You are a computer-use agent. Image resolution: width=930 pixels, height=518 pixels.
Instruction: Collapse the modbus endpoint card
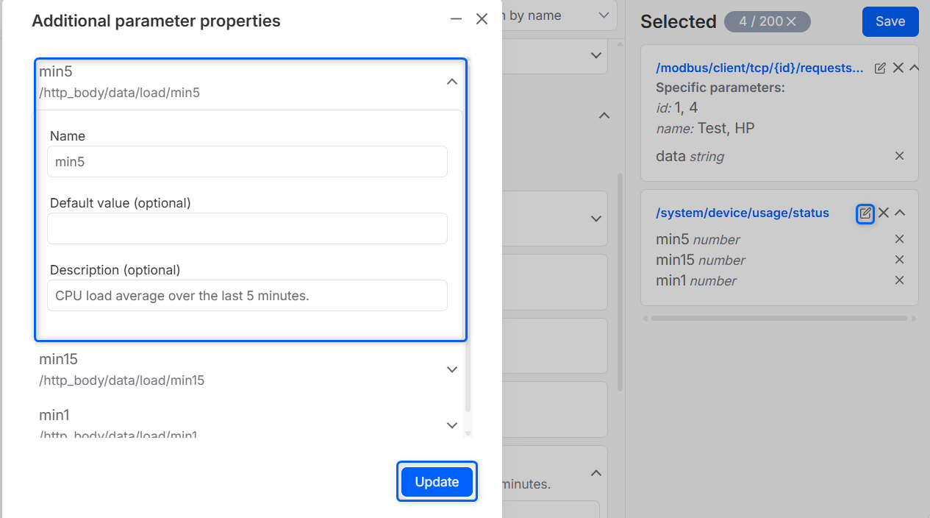pyautogui.click(x=914, y=68)
